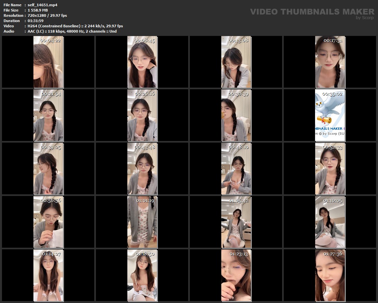378x303 pixels.
Task: Select the thumbnail at timestamp 00:43:48
Action: click(x=142, y=169)
